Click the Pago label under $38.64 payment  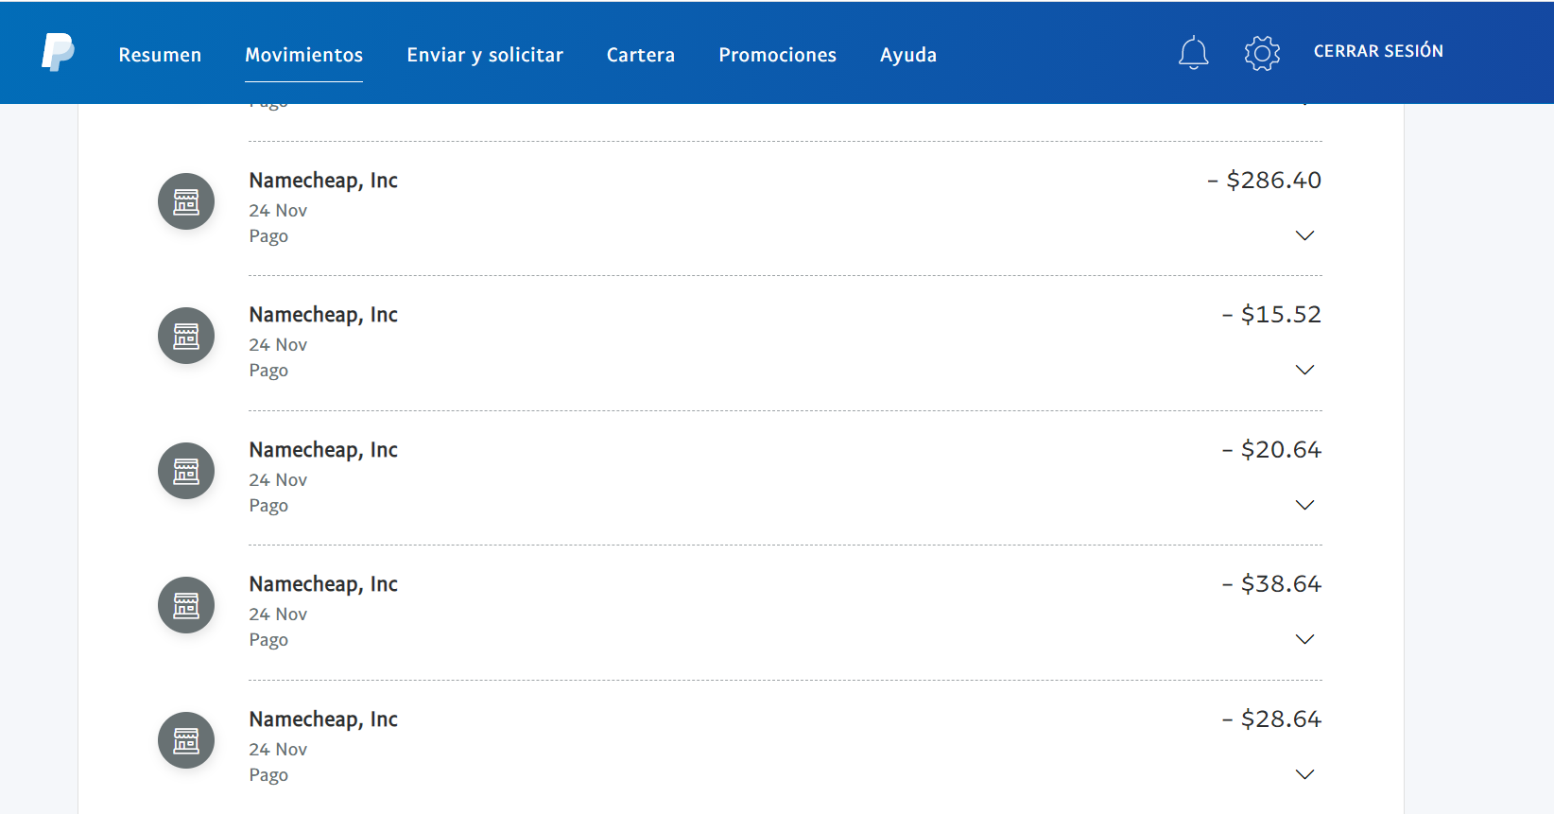[268, 640]
